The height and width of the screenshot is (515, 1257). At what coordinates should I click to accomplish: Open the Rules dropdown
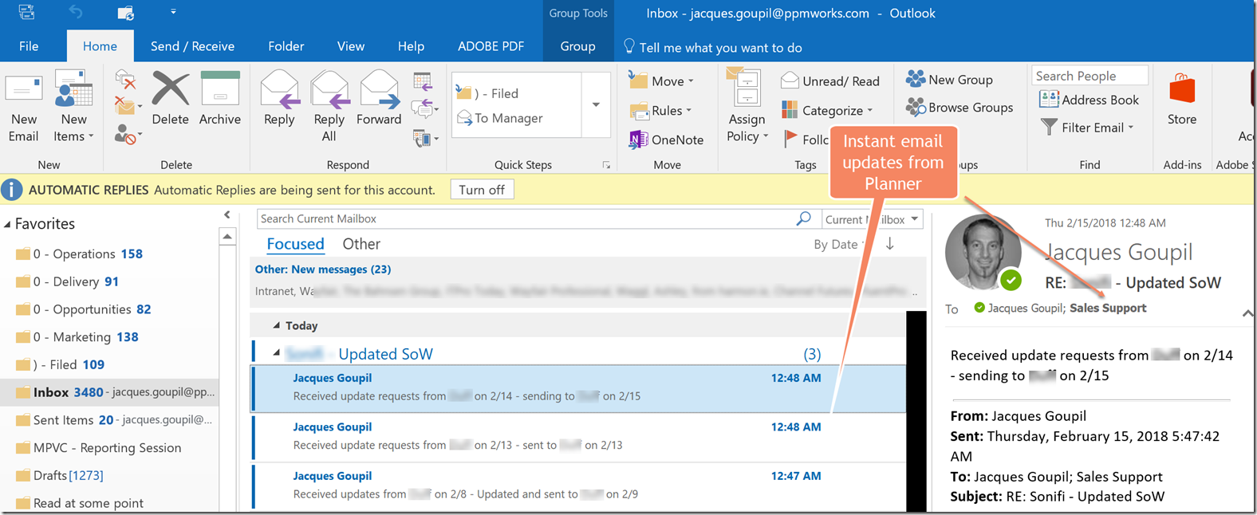click(x=660, y=110)
